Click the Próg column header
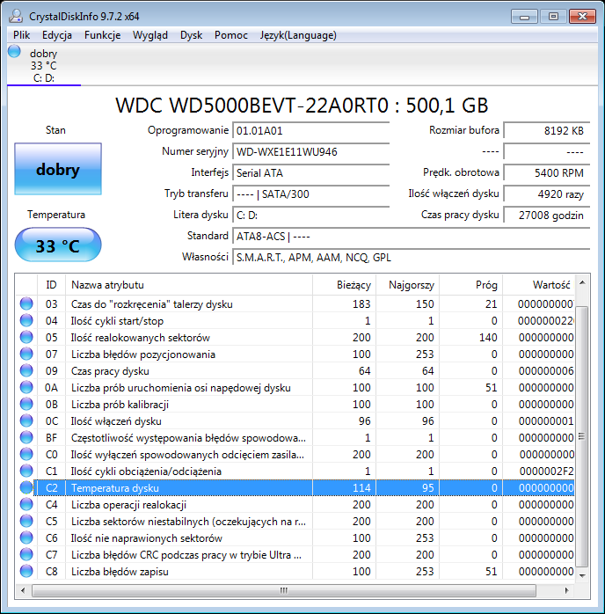This screenshot has width=605, height=614. [471, 285]
